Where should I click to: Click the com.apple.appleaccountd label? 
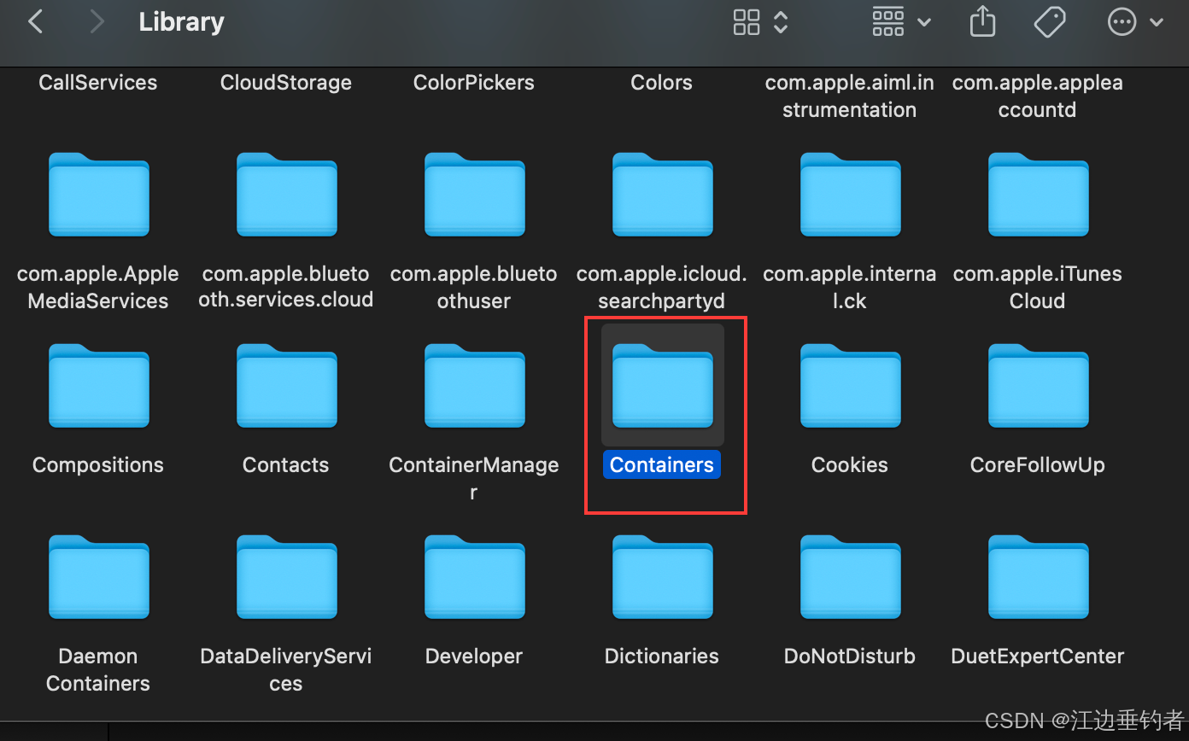(x=1038, y=96)
